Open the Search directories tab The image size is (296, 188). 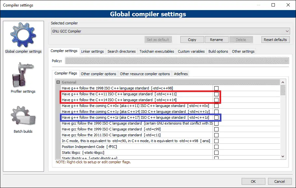(121, 51)
